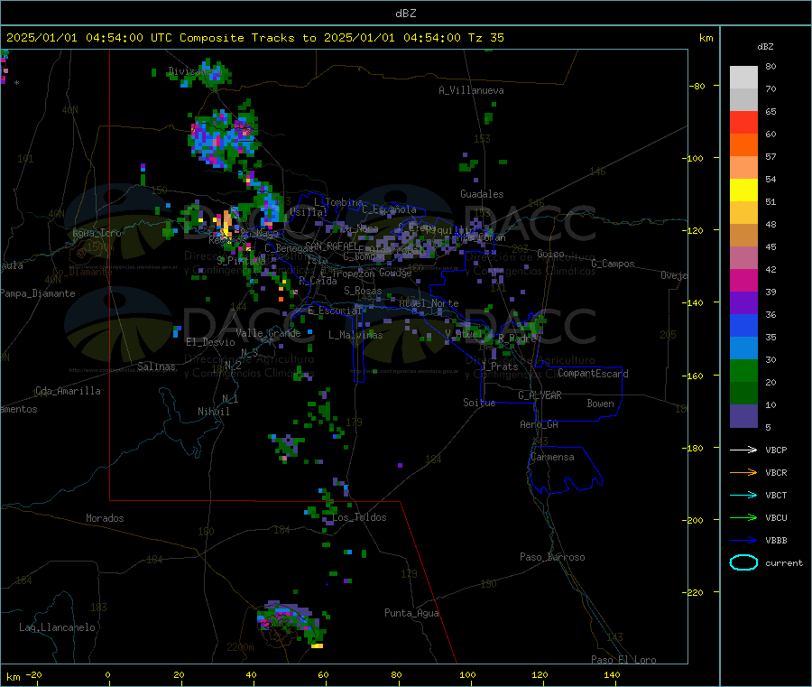
Task: Click the El_Desvio map label
Action: coord(211,342)
